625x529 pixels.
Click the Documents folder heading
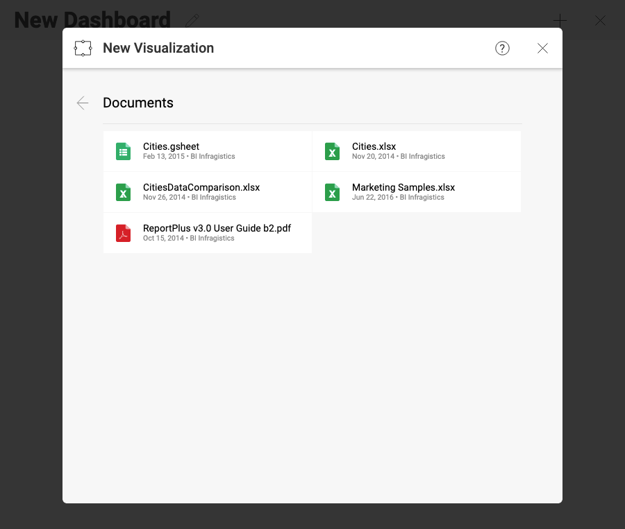138,103
